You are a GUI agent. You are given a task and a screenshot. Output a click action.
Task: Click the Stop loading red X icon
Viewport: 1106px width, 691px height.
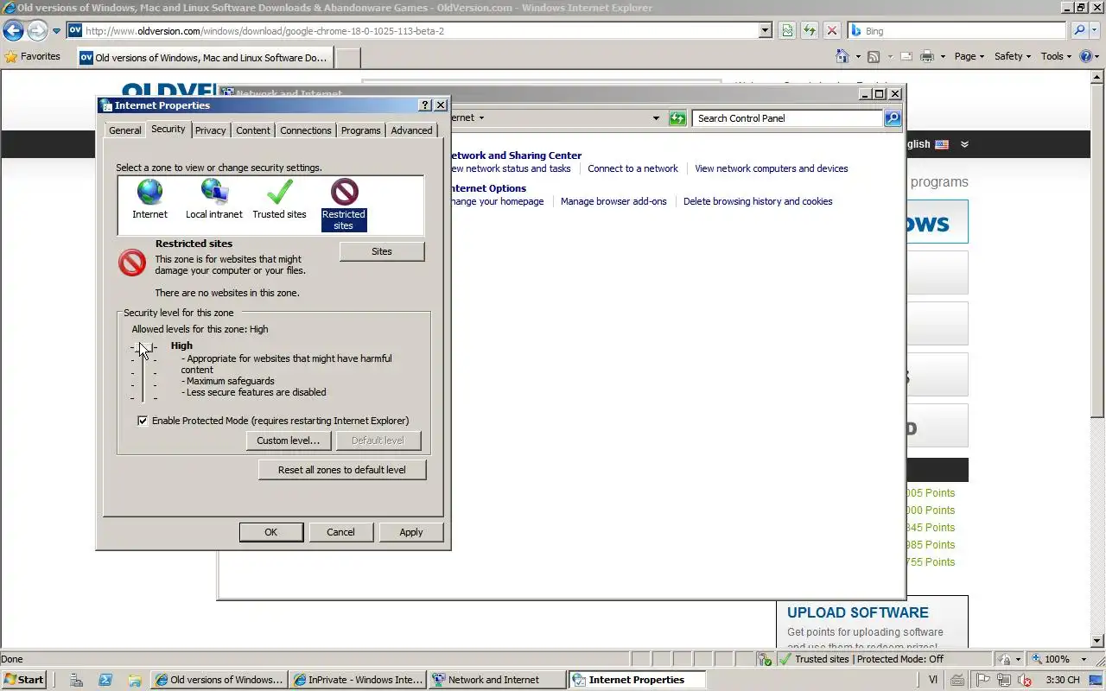(x=832, y=31)
